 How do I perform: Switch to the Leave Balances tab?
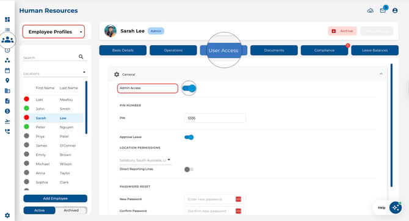(375, 50)
